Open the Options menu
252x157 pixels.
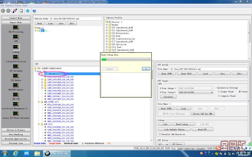(9, 6)
